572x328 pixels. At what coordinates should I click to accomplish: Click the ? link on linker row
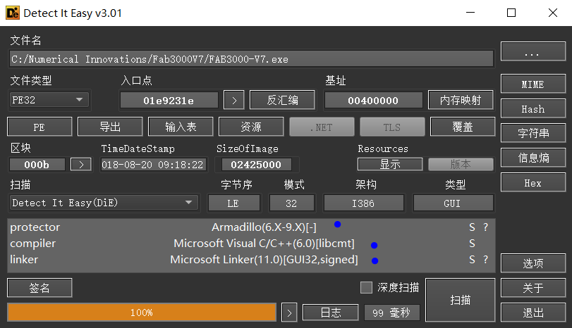coord(485,260)
